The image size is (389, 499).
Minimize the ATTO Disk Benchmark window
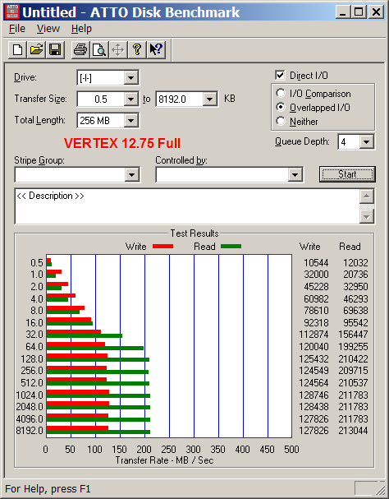pyautogui.click(x=343, y=12)
